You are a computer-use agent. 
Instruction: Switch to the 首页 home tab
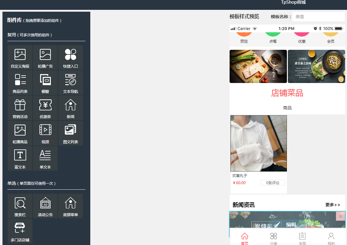click(x=245, y=239)
